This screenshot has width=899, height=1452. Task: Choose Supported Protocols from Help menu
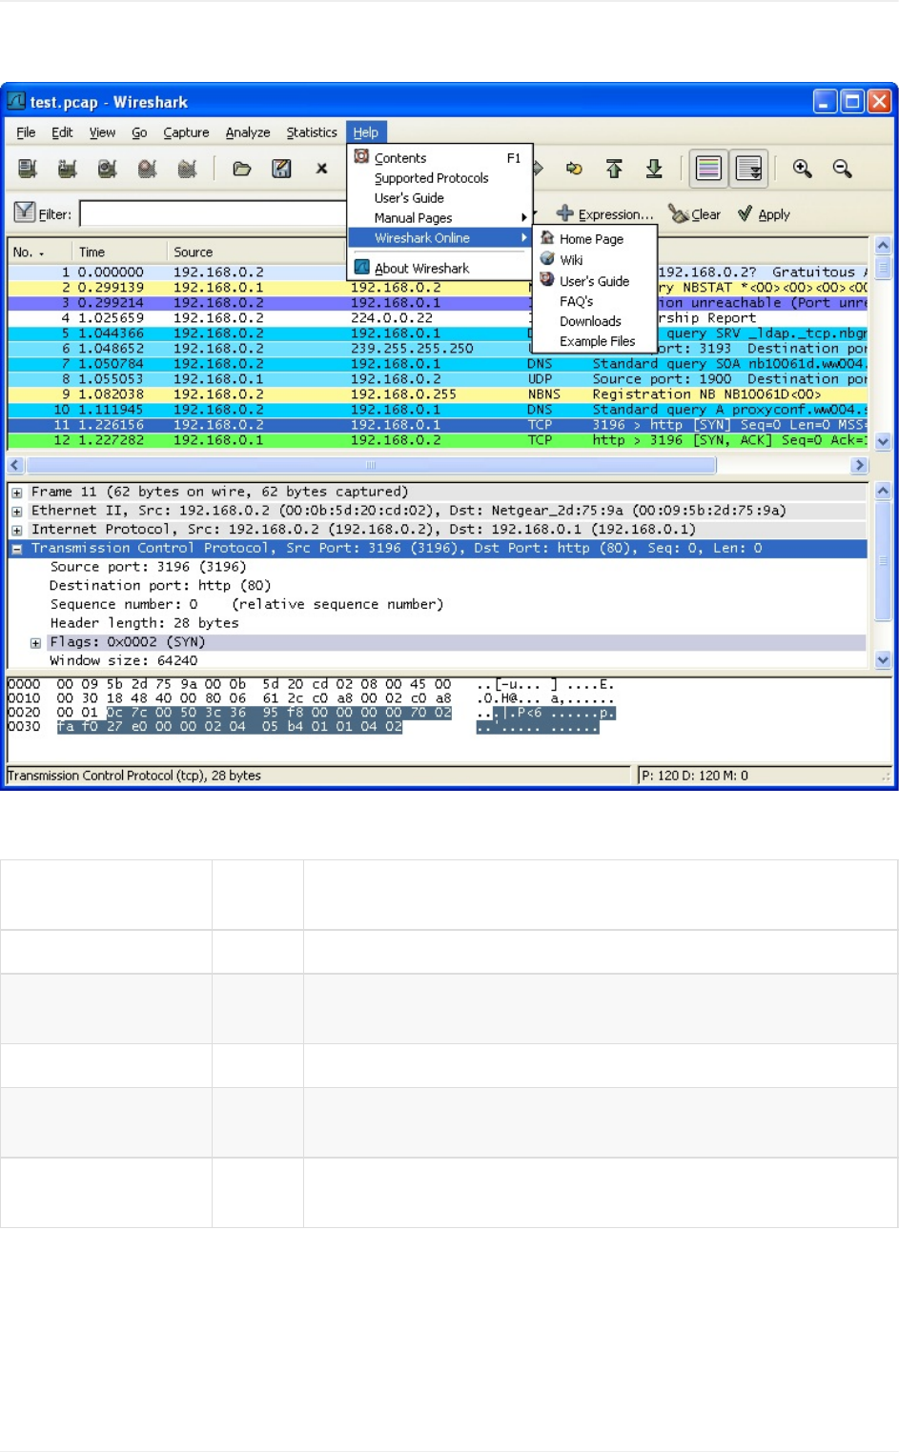439,178
